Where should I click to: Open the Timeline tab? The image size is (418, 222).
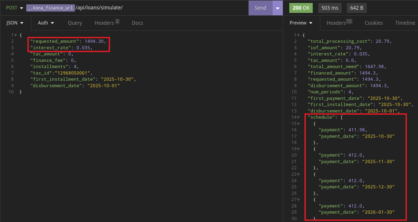(405, 23)
